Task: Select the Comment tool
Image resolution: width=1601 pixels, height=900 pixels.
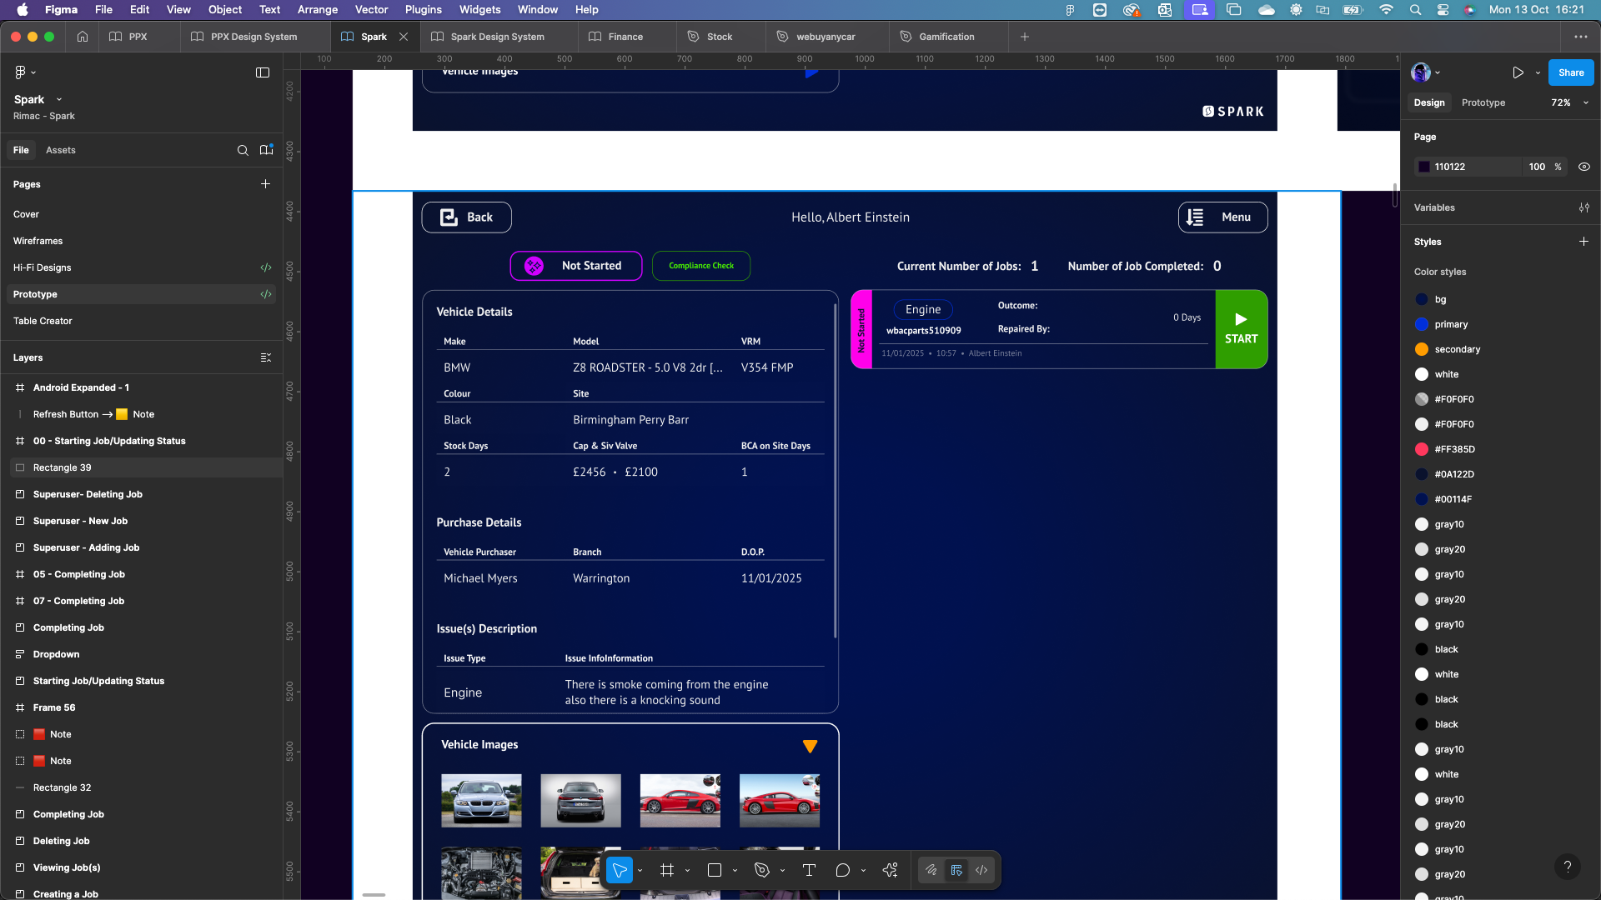Action: 842,870
